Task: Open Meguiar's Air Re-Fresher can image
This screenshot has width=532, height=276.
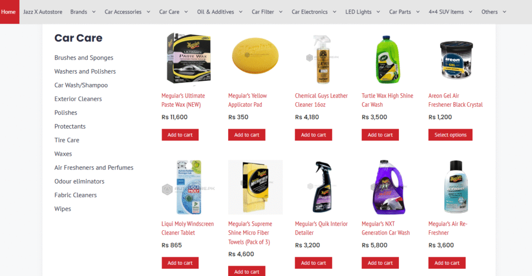Action: click(x=455, y=187)
